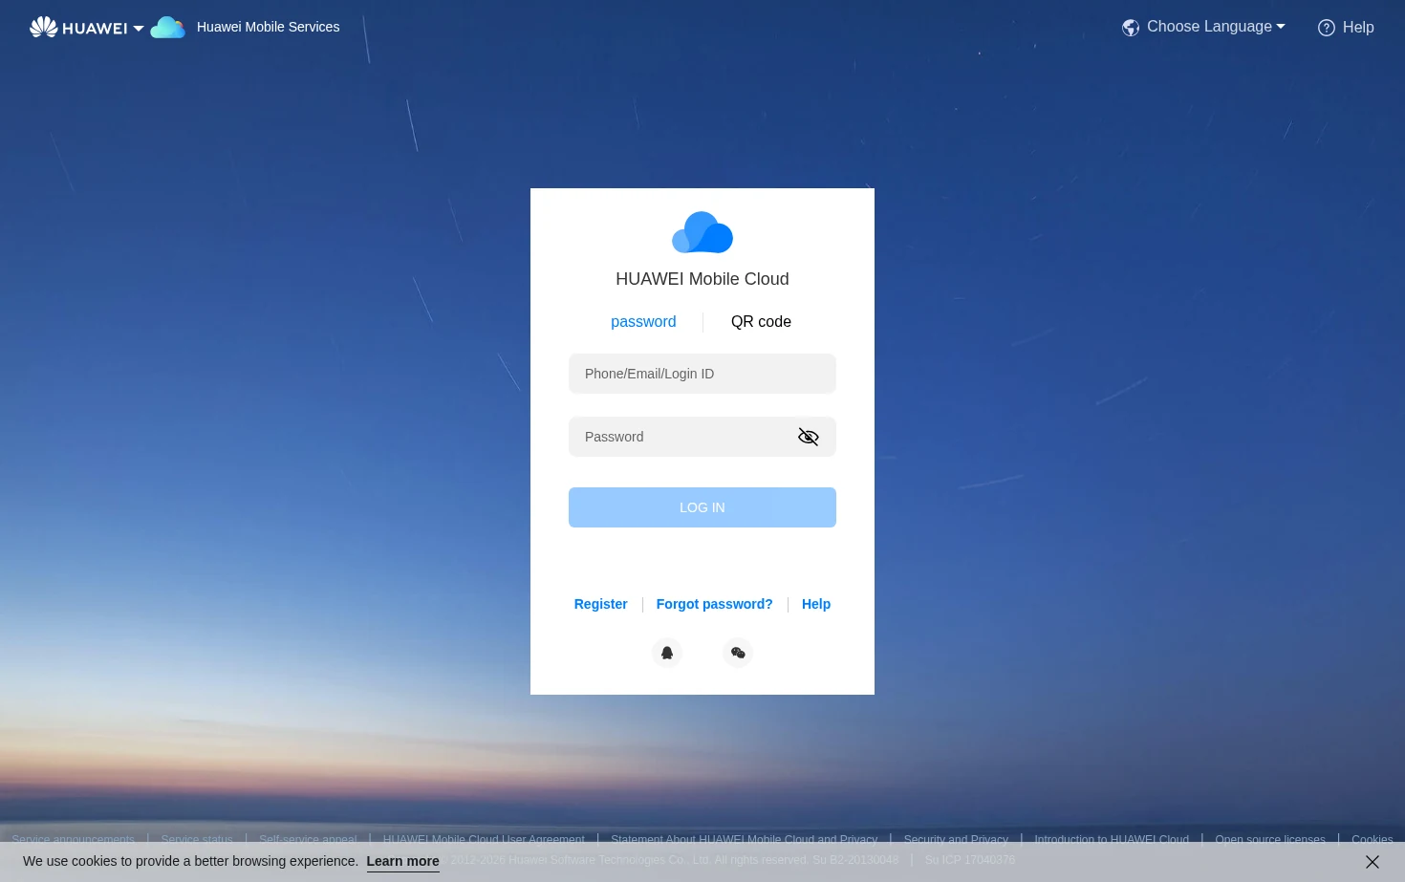The image size is (1405, 882).
Task: Focus the Phone/Email/Login ID field
Action: (x=702, y=374)
